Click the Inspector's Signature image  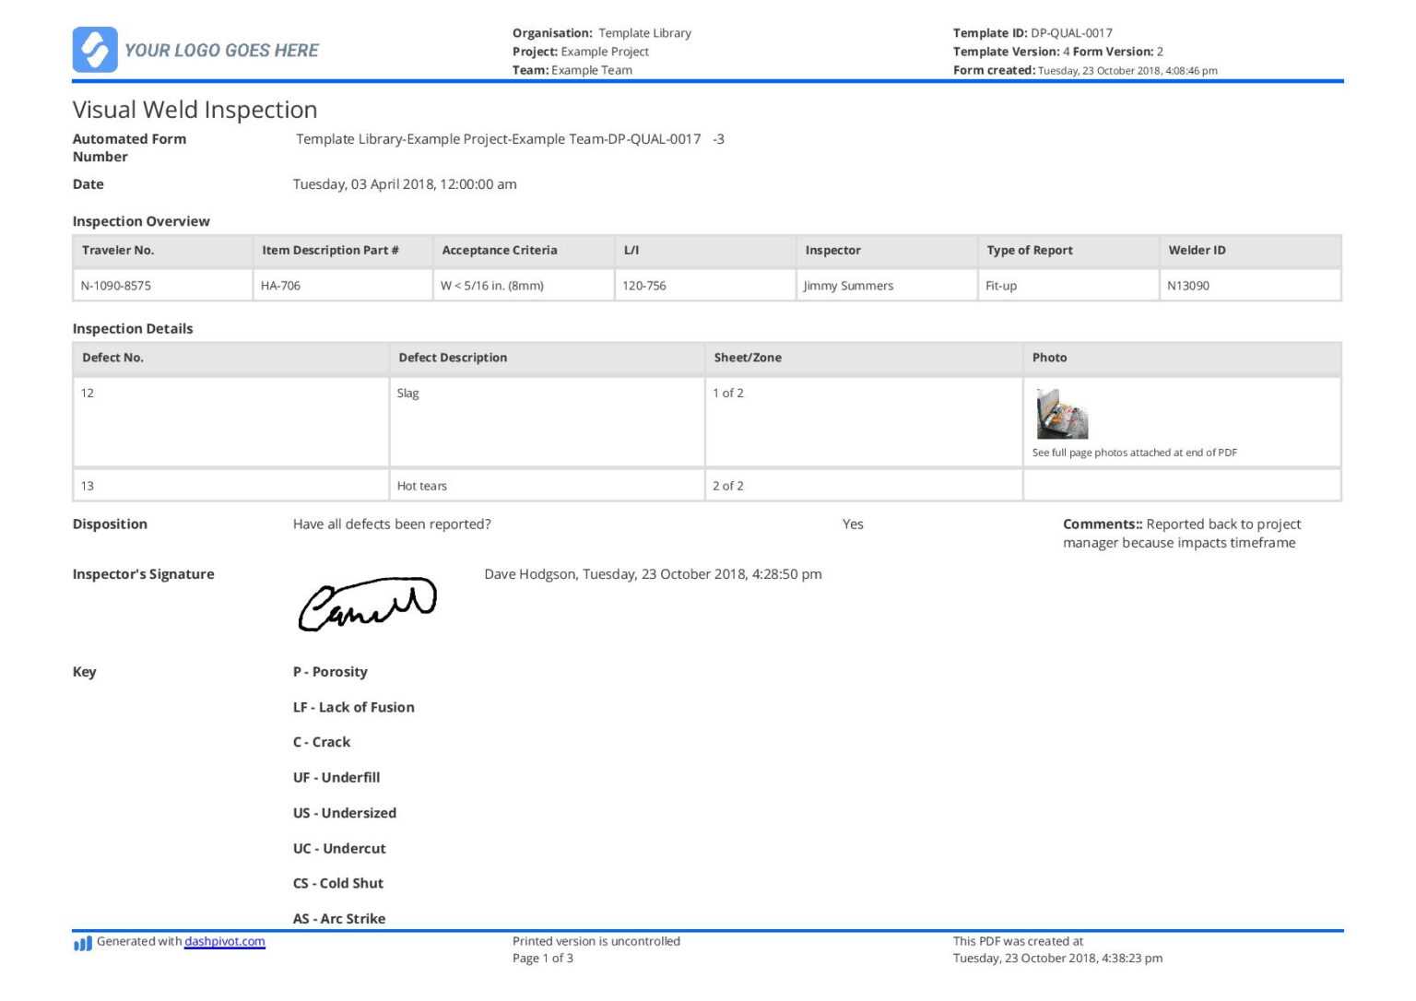coord(367,604)
